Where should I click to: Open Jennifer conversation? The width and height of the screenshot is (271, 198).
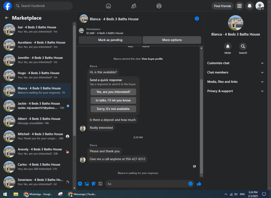tap(36, 60)
